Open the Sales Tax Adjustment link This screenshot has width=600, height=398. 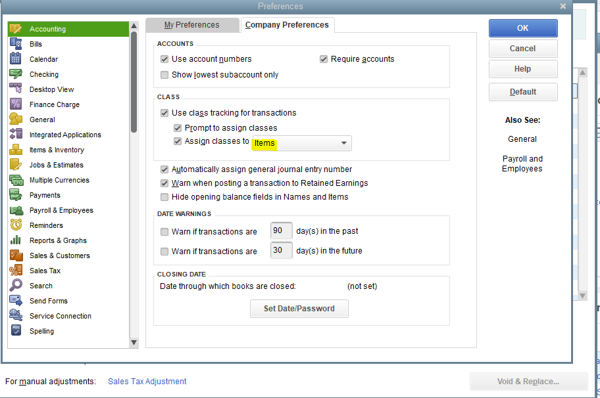(147, 381)
